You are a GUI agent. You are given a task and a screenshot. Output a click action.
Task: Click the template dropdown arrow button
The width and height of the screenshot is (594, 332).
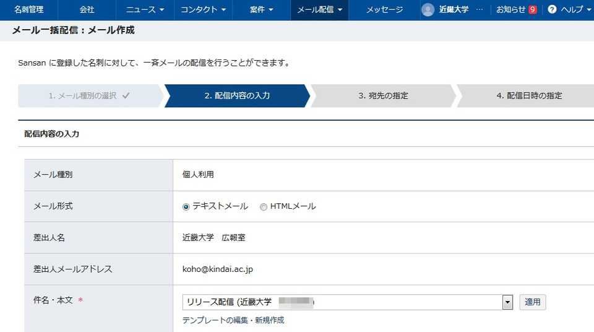[x=507, y=302]
